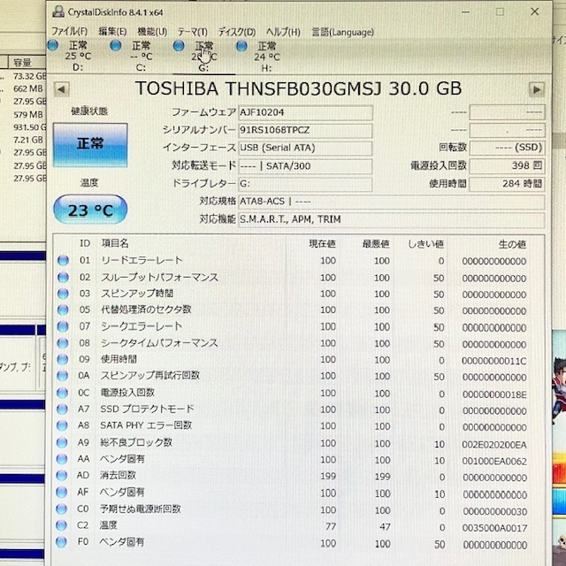Go to next disk arrow

click(x=537, y=89)
